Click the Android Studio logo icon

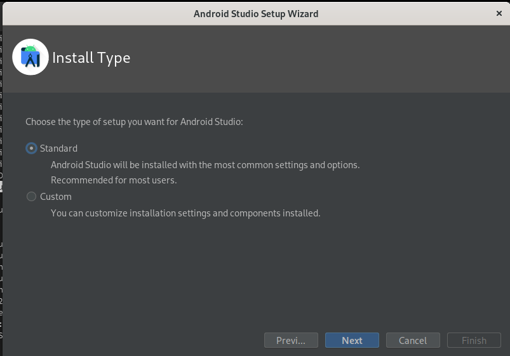(x=30, y=57)
